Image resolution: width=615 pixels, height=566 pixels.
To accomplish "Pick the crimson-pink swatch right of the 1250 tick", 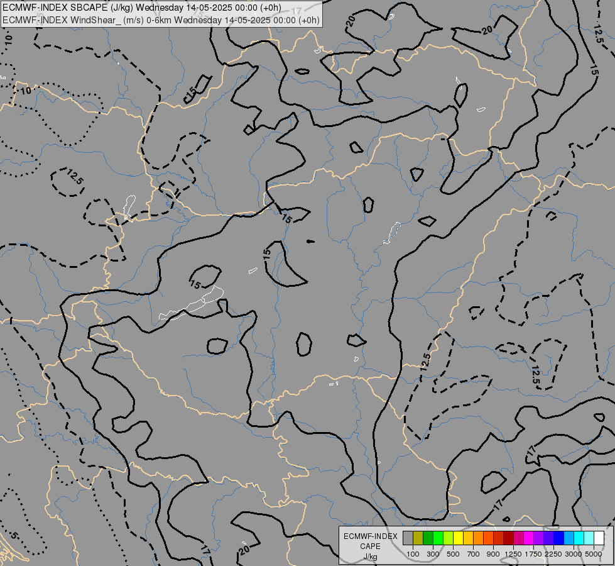I will [x=518, y=538].
